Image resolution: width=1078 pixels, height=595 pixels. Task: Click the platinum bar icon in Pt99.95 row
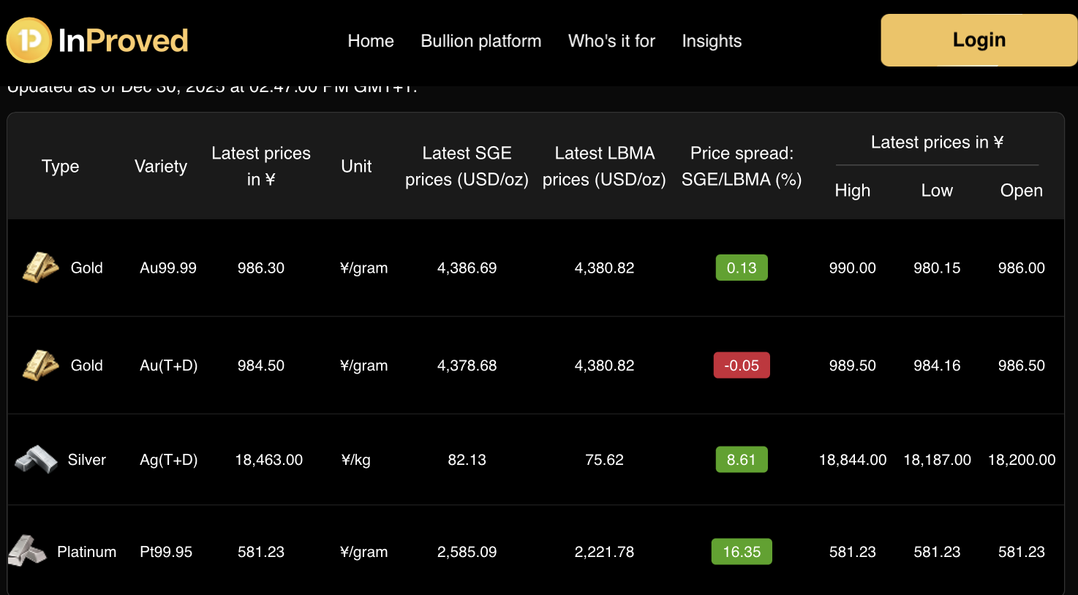point(27,551)
